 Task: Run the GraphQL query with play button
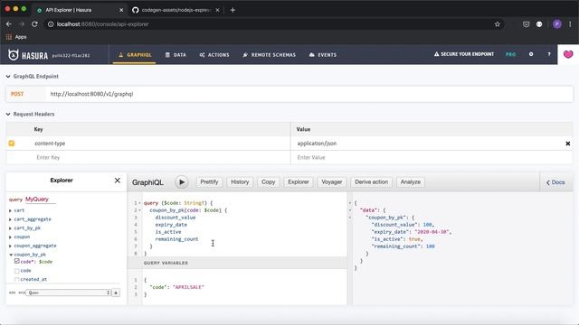(181, 182)
